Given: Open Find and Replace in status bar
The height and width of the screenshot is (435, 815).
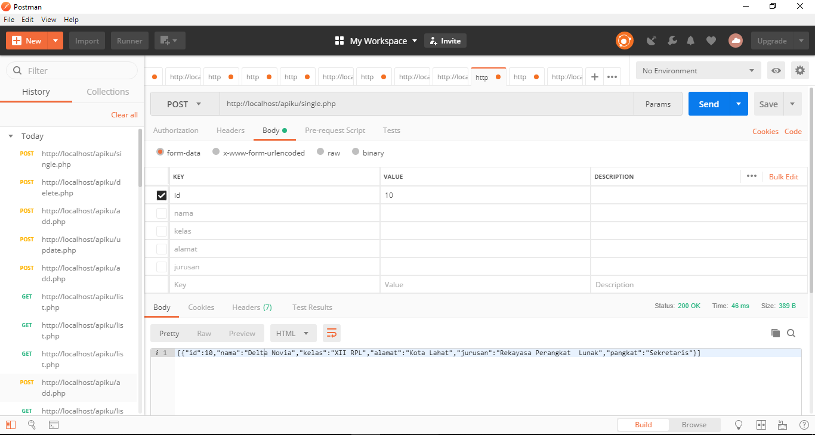Looking at the screenshot, I should pyautogui.click(x=32, y=425).
